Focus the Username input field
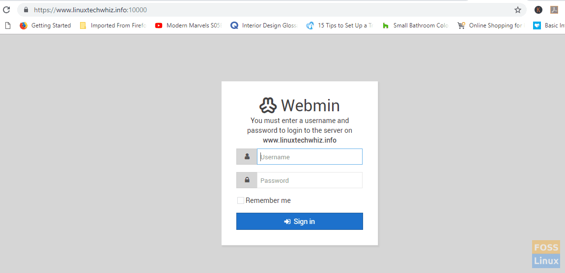 310,157
